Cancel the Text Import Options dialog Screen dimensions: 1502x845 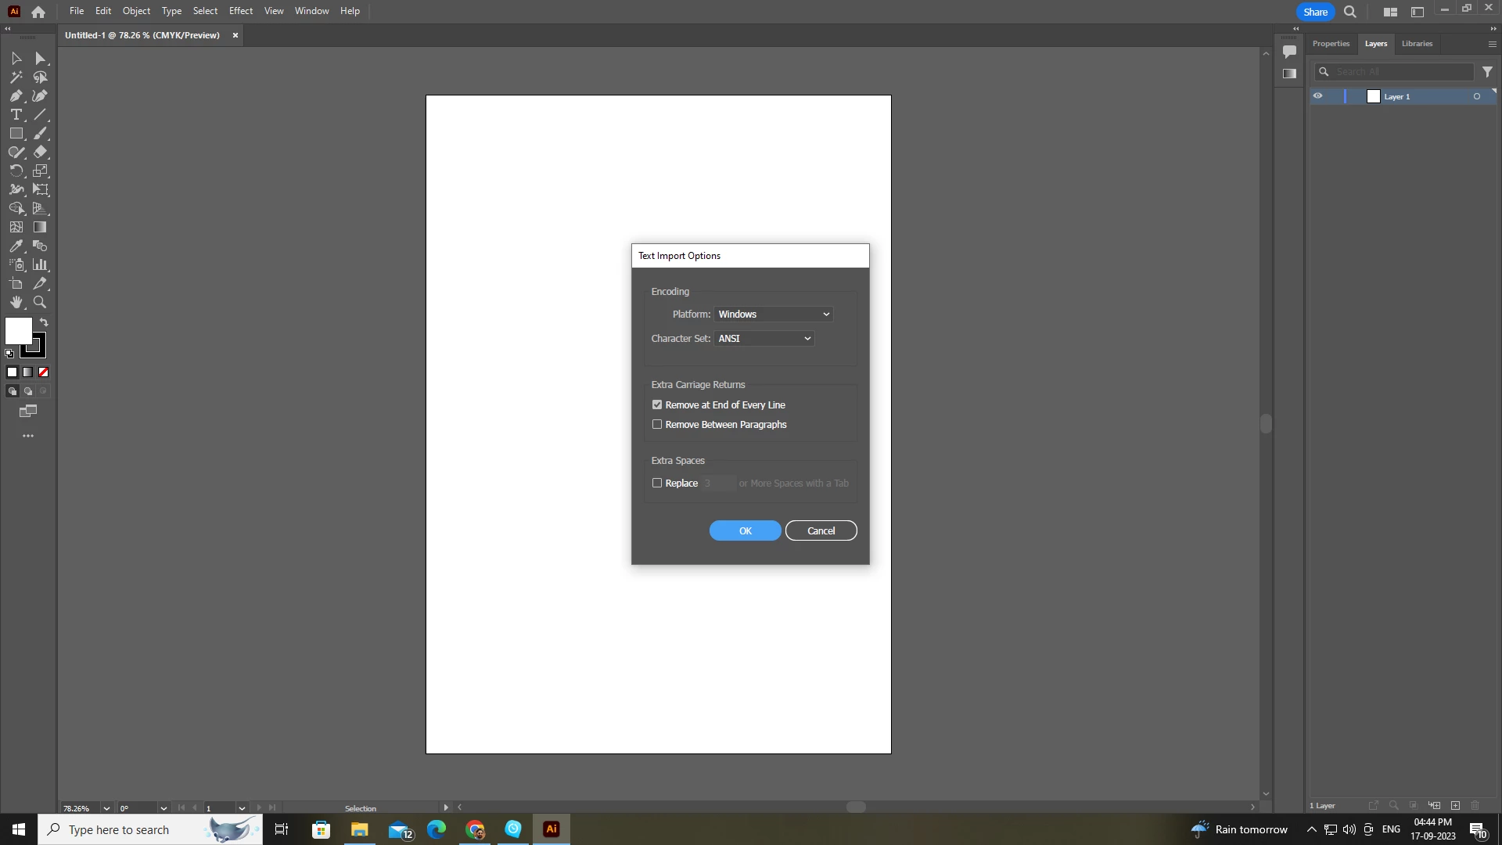[x=821, y=530]
